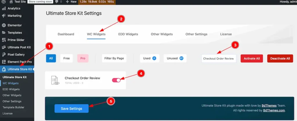The width and height of the screenshot is (297, 121).
Task: Filter widgets by Free
Action: pyautogui.click(x=66, y=58)
